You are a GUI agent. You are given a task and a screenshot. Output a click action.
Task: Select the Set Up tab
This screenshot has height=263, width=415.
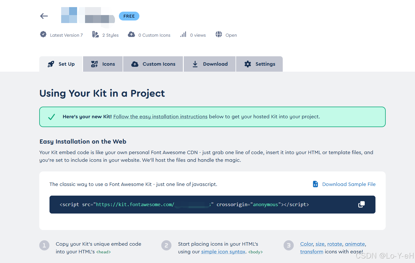tap(61, 64)
